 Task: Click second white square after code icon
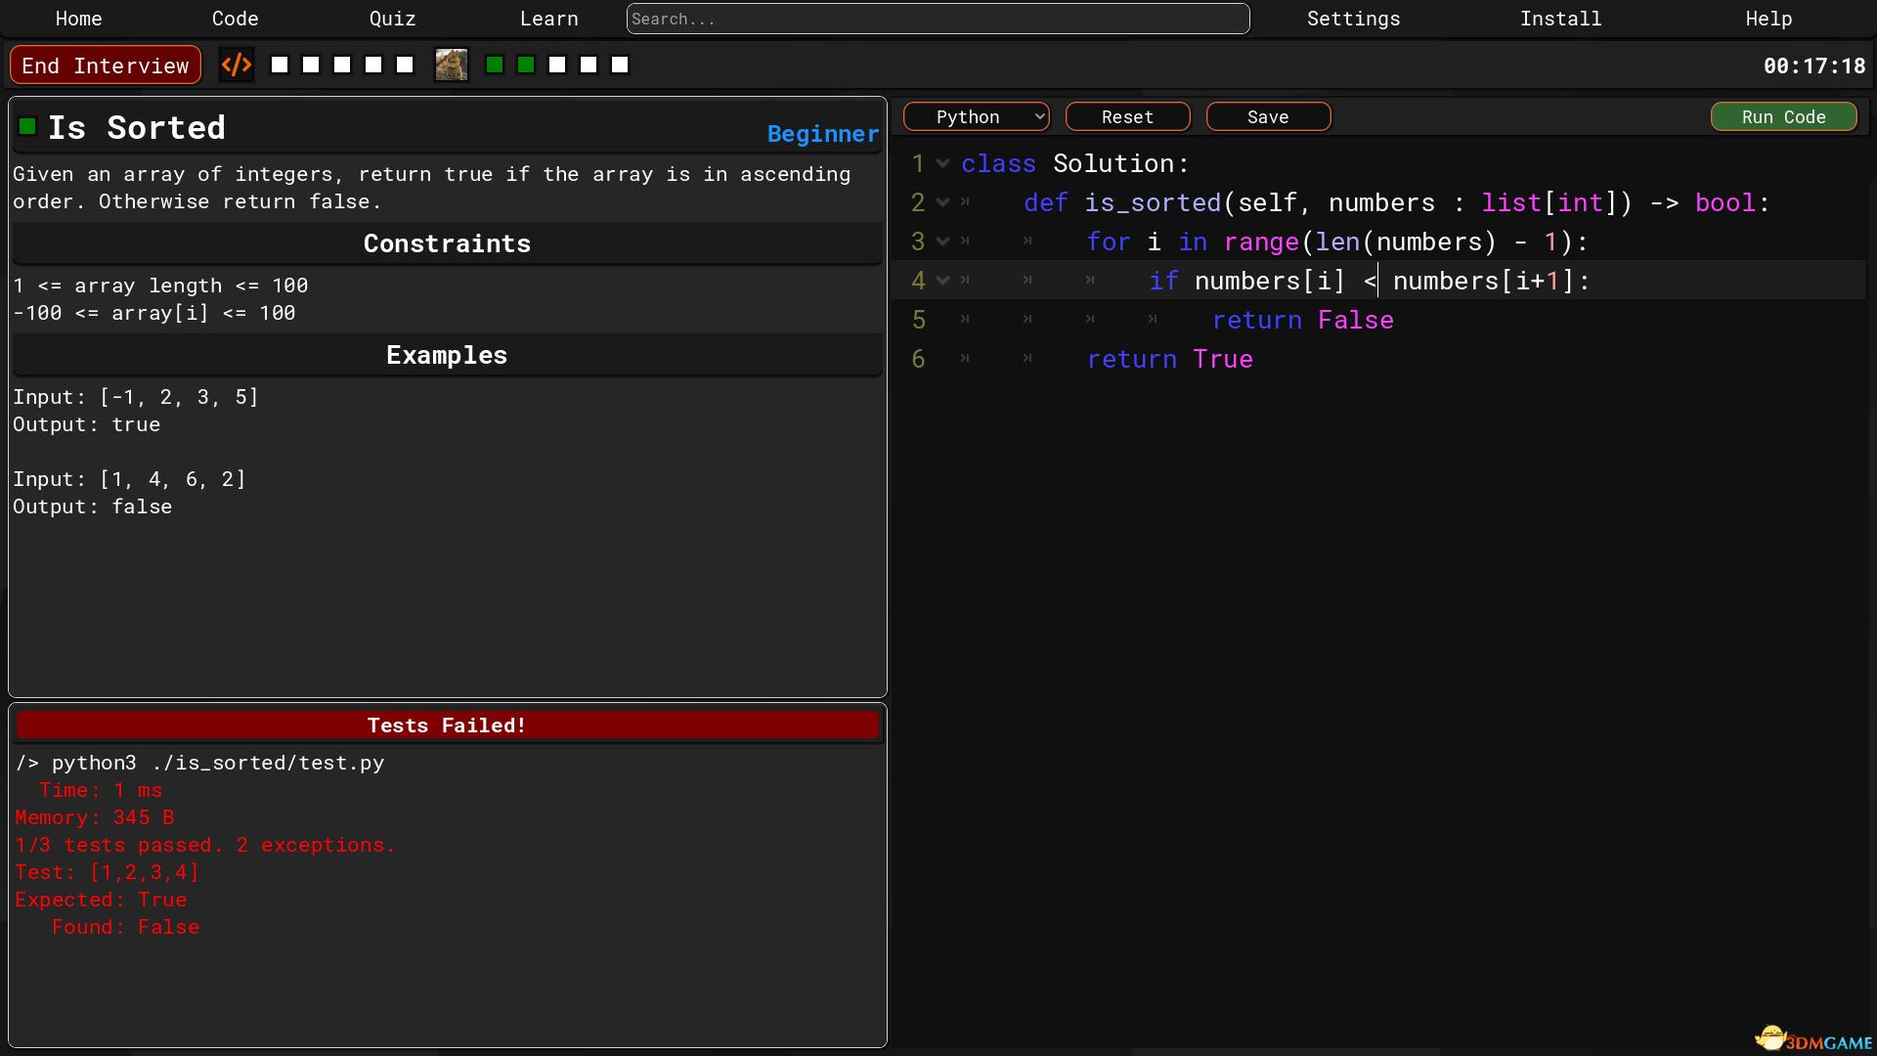click(x=311, y=66)
